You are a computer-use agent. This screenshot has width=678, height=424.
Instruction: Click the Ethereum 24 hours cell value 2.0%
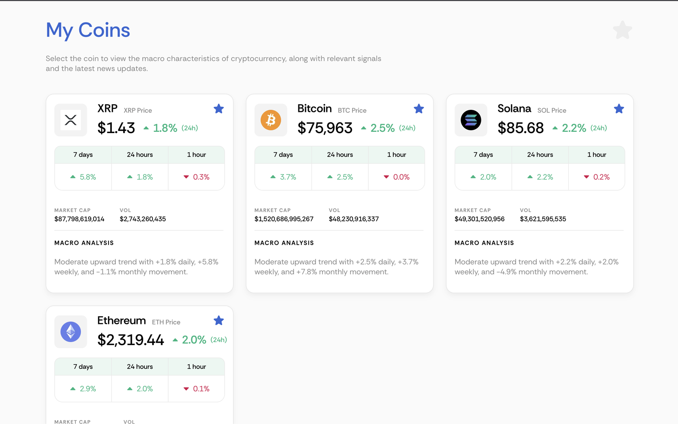coord(145,389)
